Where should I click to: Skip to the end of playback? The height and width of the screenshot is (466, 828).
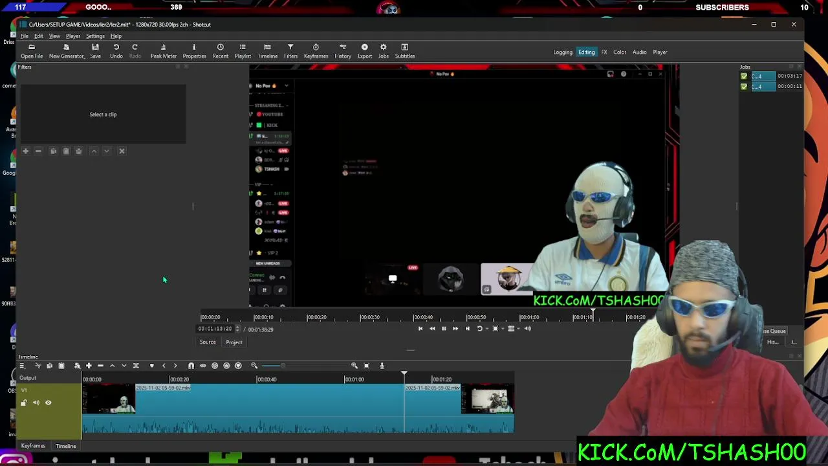point(467,329)
